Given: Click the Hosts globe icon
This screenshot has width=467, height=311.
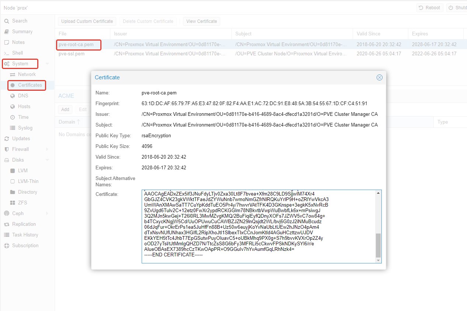Looking at the screenshot, I should tap(13, 107).
